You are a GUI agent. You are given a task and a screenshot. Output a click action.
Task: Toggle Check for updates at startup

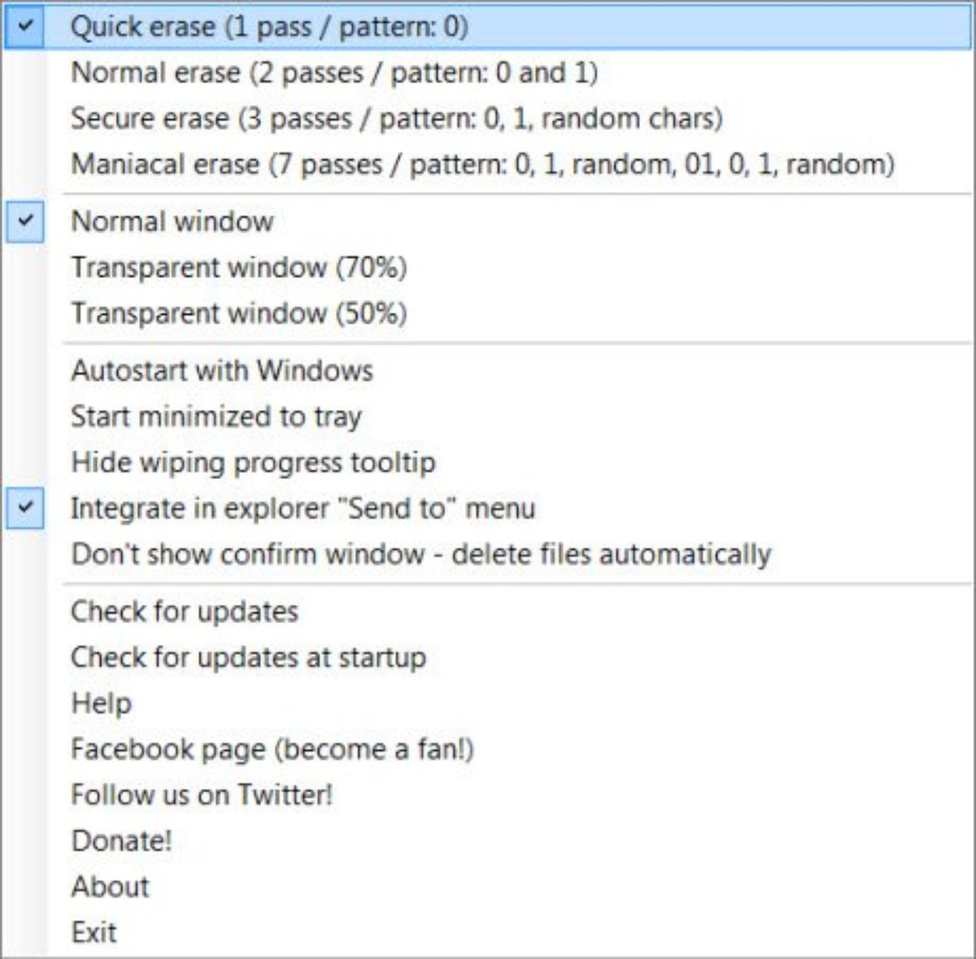[248, 658]
